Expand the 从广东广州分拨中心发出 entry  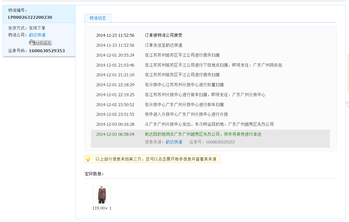(x=209, y=124)
